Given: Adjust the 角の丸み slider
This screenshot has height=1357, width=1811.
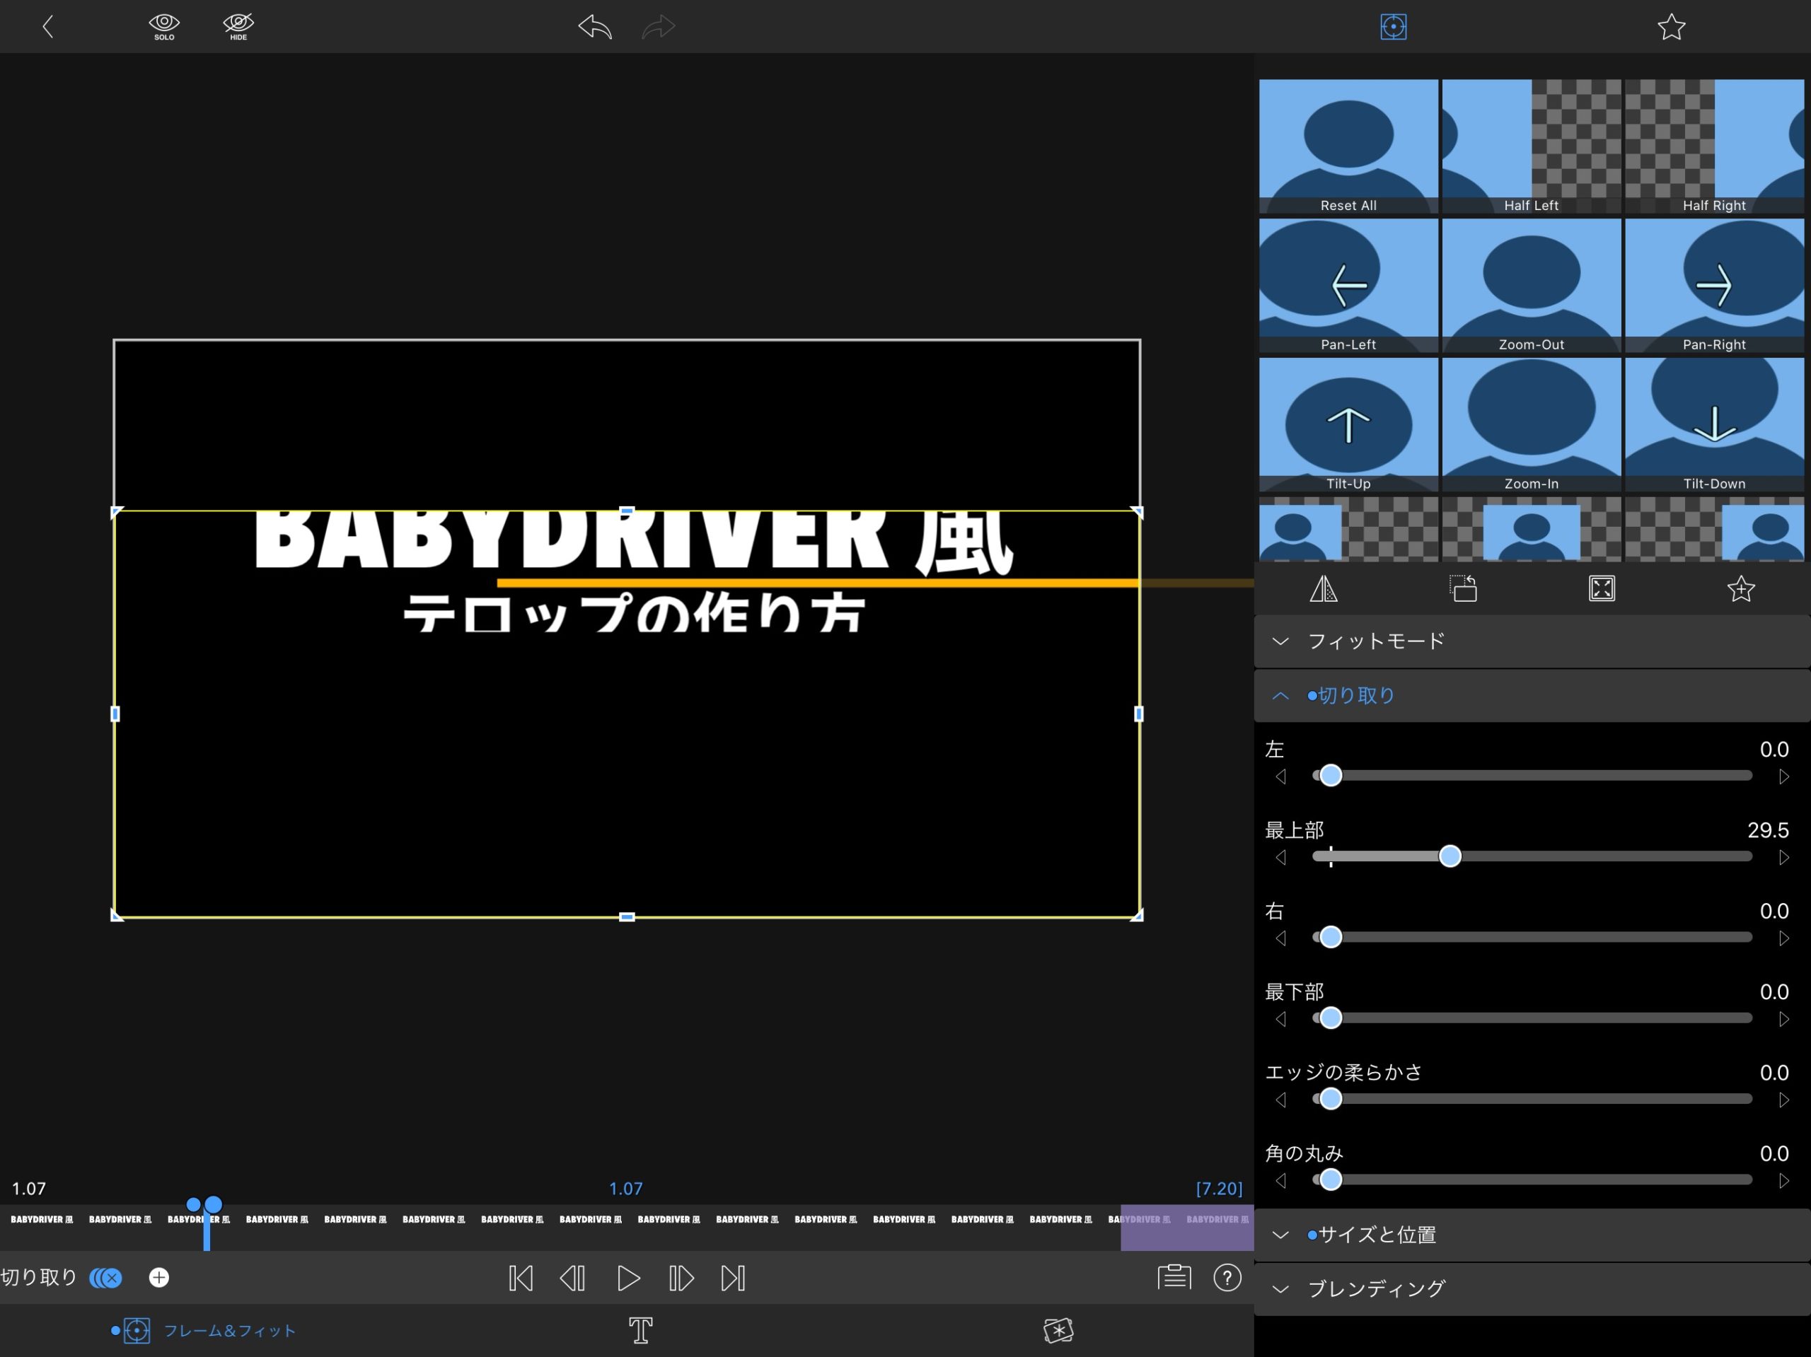Looking at the screenshot, I should [x=1331, y=1180].
